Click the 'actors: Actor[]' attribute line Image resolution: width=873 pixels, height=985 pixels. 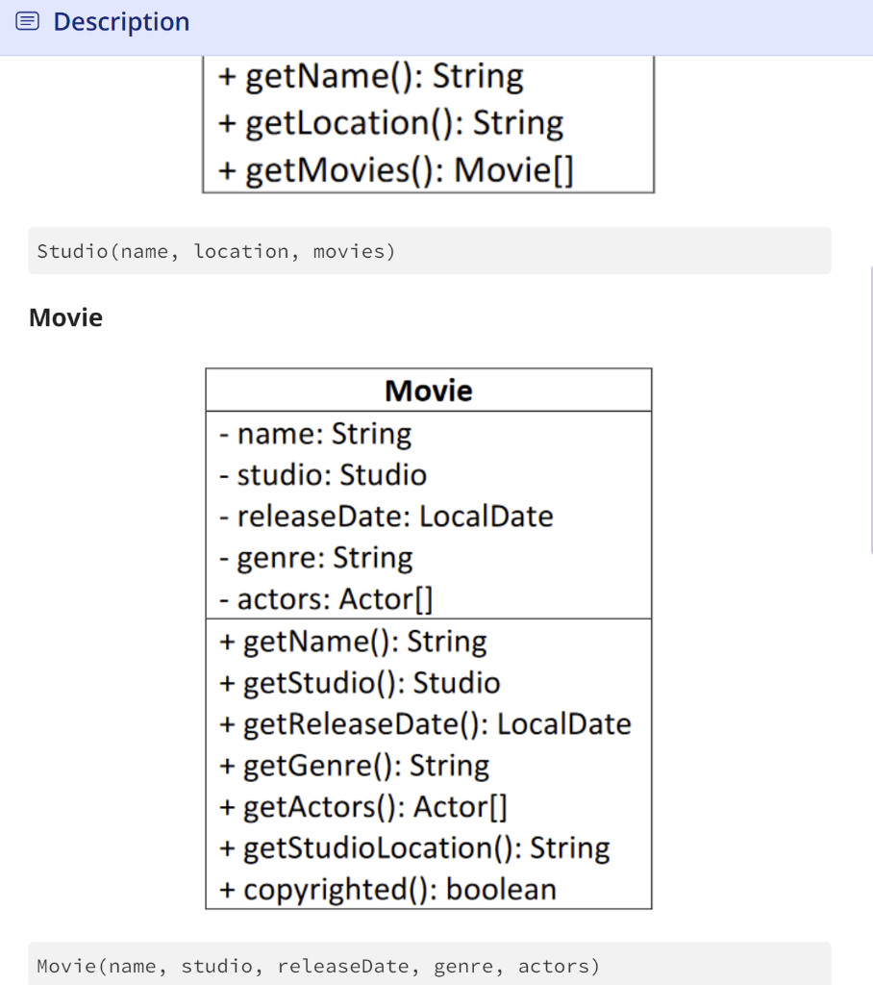pos(326,599)
